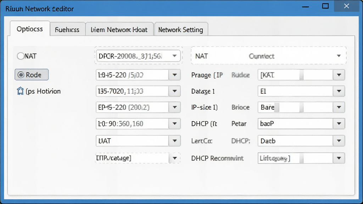Image resolution: width=363 pixels, height=204 pixels.
Task: Open the Datb dropdown
Action: pyautogui.click(x=301, y=141)
